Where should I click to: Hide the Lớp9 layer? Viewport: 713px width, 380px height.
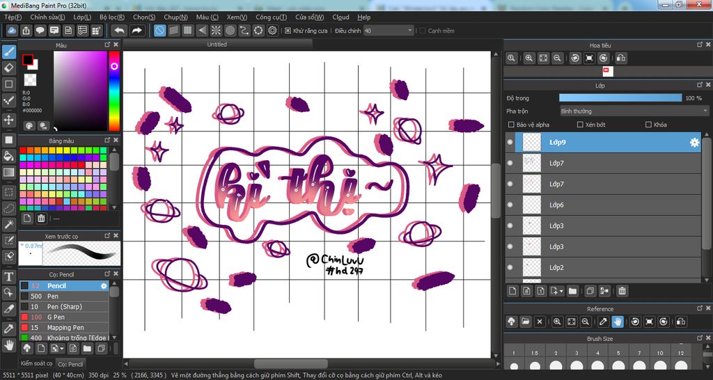510,142
